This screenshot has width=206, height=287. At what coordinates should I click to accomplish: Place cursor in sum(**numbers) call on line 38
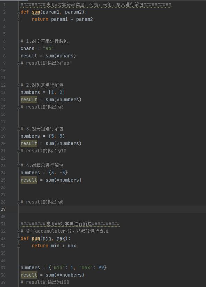point(65,275)
